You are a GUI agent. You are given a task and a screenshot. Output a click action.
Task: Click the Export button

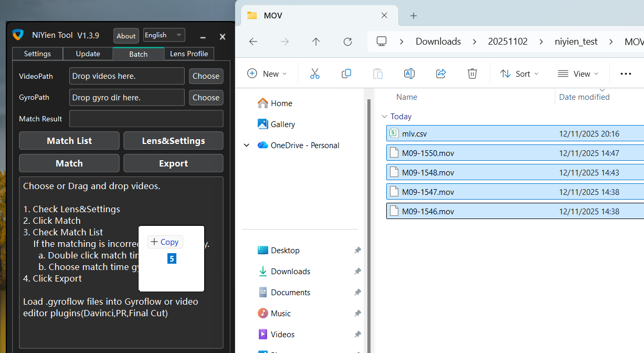(x=173, y=163)
